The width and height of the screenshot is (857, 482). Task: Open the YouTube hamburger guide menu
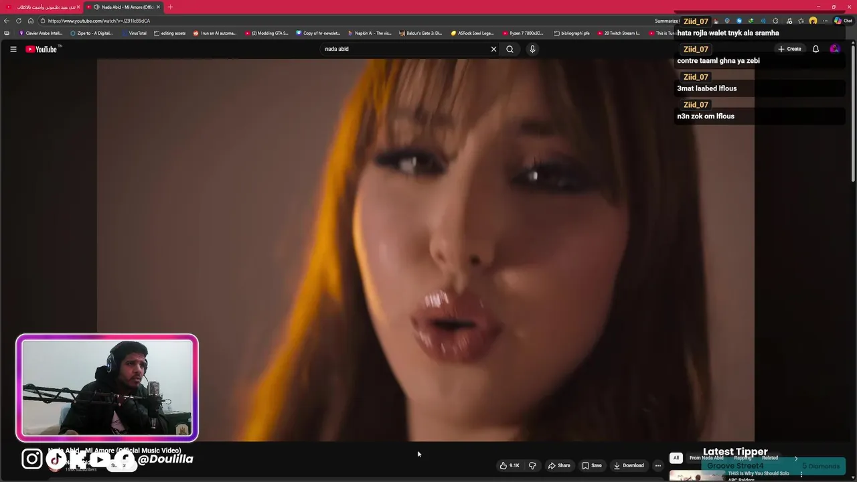click(x=13, y=49)
